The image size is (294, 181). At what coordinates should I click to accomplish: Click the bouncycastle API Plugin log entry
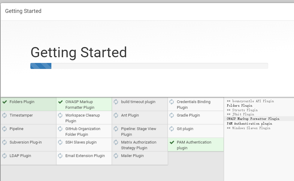250,101
